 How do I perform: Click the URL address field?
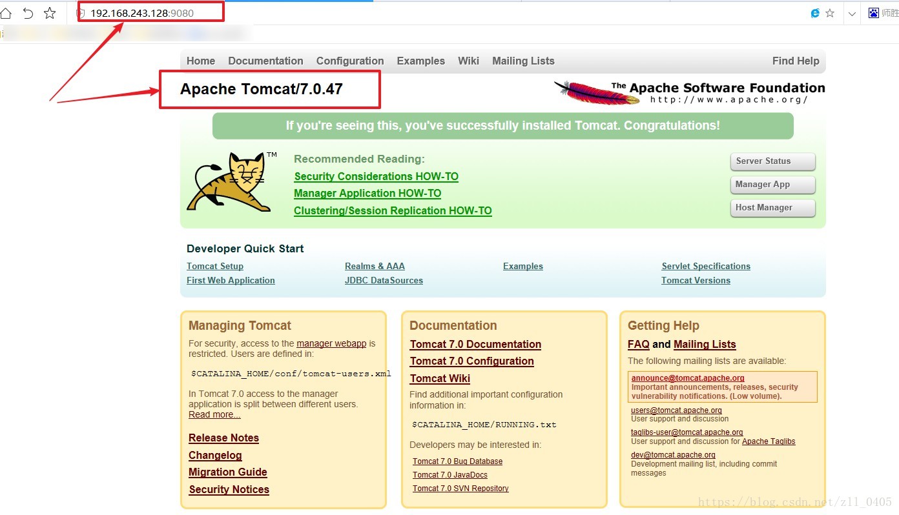click(x=142, y=13)
